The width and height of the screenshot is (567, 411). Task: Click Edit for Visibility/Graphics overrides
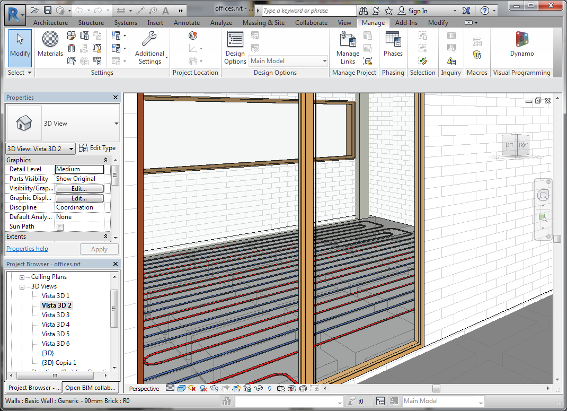click(79, 188)
